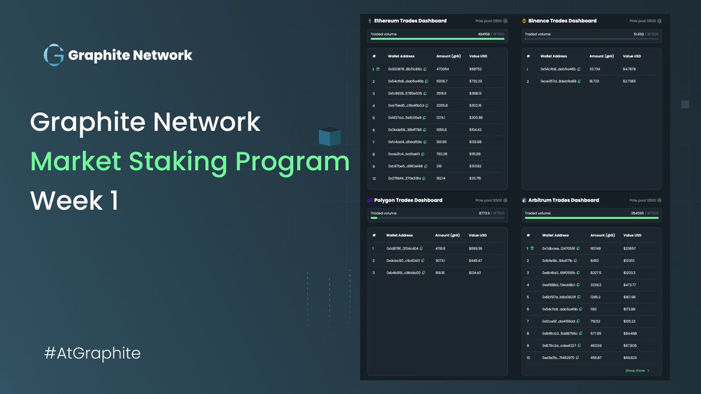Viewport: 701px width, 394px height.
Task: Click the Market Staking Program heading
Action: tap(190, 162)
